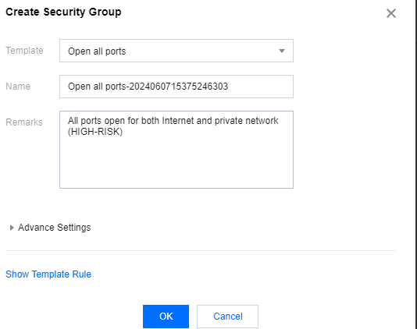
Task: Expand Advance Settings via the triangle icon
Action: pyautogui.click(x=12, y=228)
